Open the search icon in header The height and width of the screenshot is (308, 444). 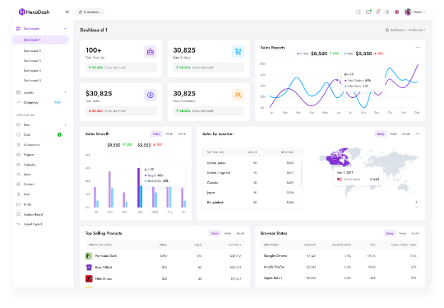click(x=358, y=12)
